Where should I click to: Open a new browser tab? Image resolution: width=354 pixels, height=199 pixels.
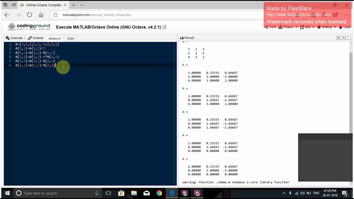pyautogui.click(x=73, y=5)
